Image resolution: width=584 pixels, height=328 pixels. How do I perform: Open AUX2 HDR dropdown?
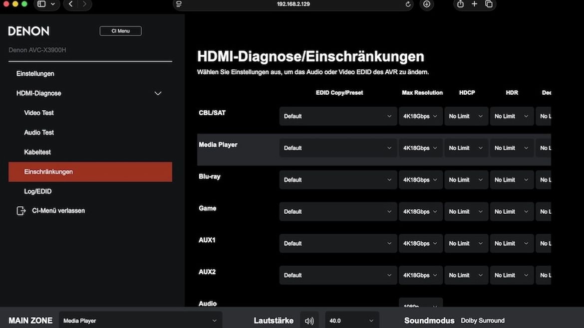coord(512,275)
